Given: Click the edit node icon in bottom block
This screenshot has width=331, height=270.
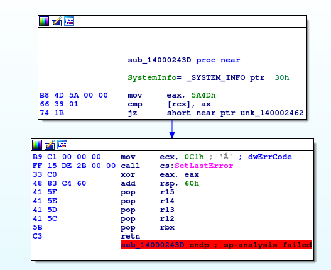Looking at the screenshot, I should click(x=50, y=145).
